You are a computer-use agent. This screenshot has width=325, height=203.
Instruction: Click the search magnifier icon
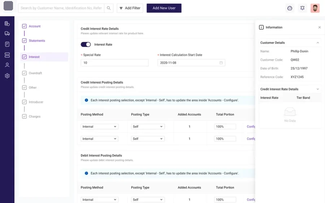coord(109,8)
